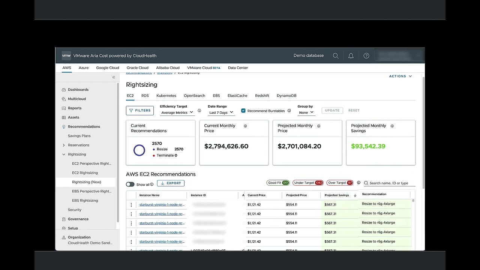Sort by Projected Savings arrow icon
The width and height of the screenshot is (480, 270).
[355, 195]
